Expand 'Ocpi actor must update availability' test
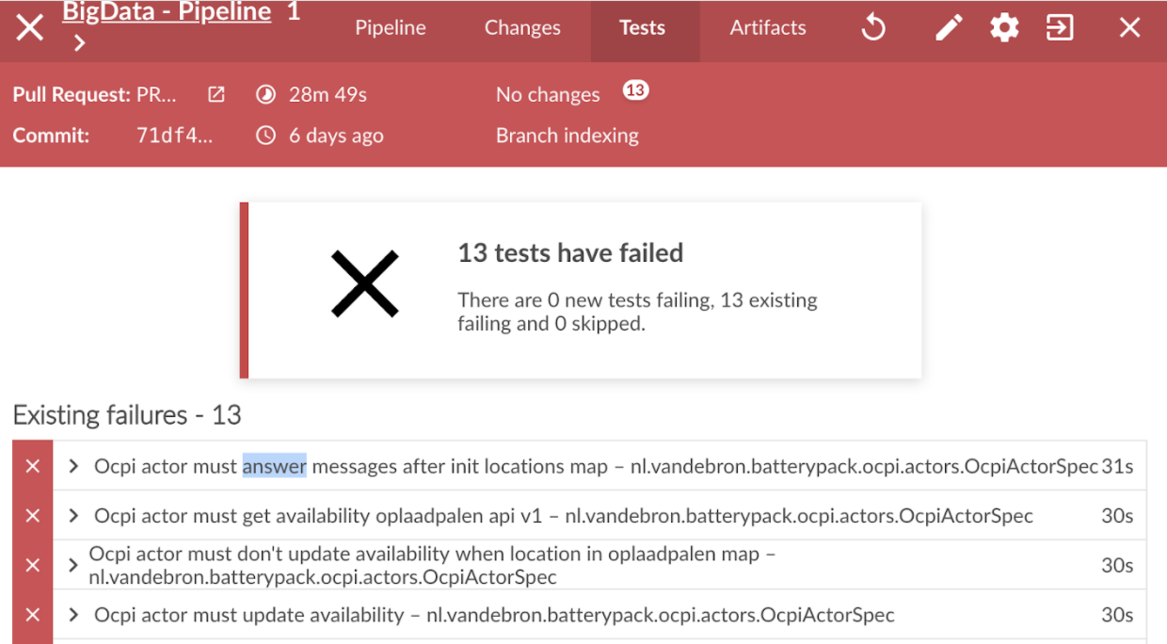The image size is (1167, 644). [74, 615]
